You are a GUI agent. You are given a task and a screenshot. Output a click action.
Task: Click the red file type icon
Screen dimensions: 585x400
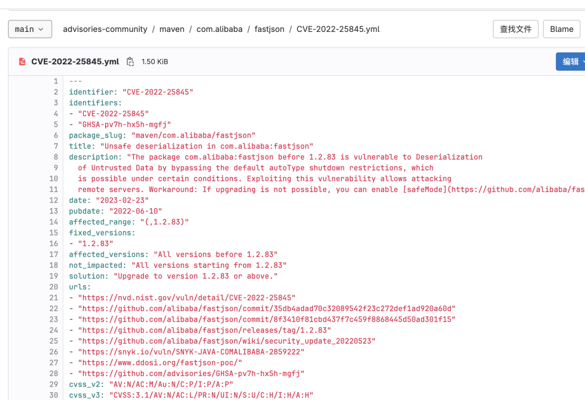[x=22, y=62]
